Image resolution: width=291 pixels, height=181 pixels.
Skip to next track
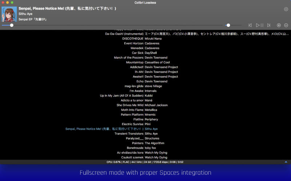[x=269, y=25]
